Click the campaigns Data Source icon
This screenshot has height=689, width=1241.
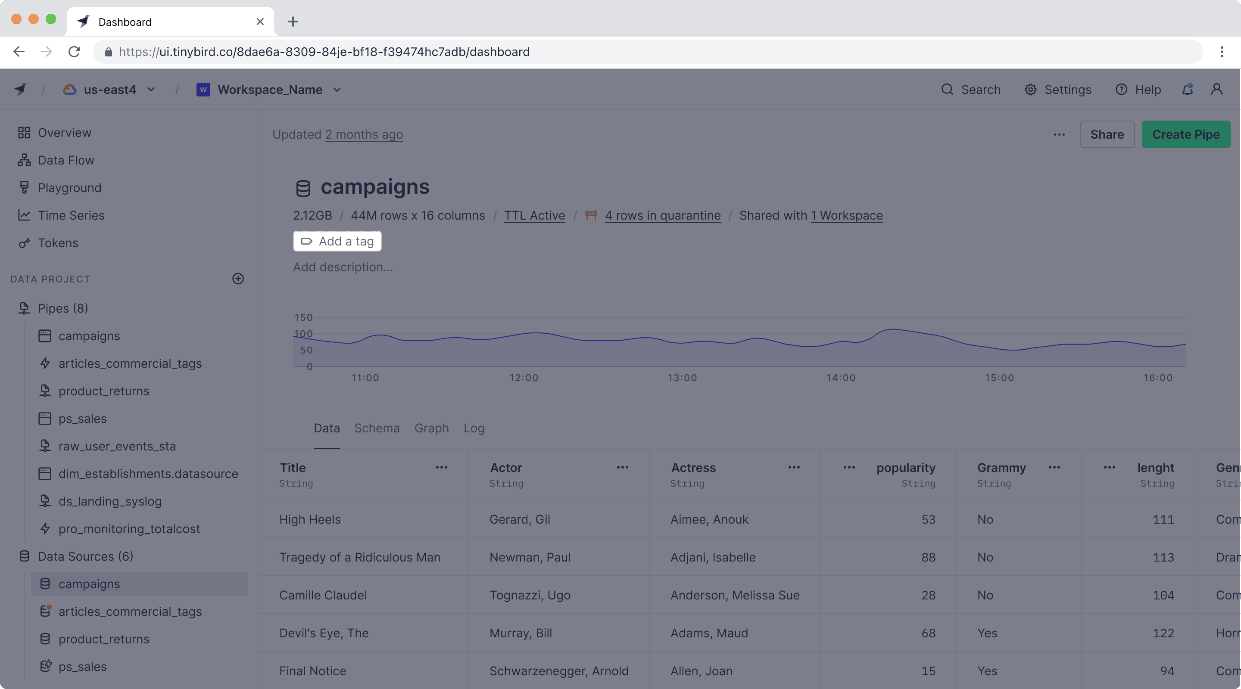[45, 584]
